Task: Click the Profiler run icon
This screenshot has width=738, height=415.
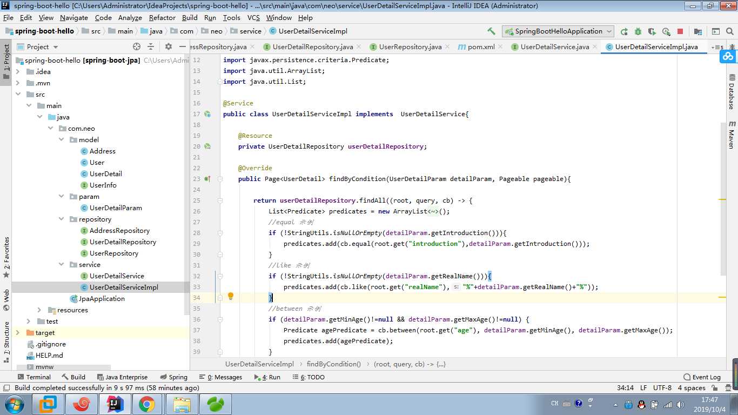Action: [666, 31]
